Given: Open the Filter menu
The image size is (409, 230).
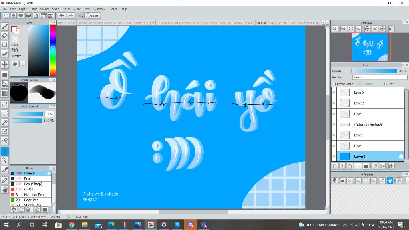Looking at the screenshot, I should [34, 9].
